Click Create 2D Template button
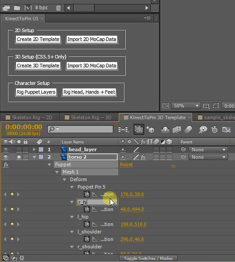This screenshot has width=235, height=262. point(38,39)
